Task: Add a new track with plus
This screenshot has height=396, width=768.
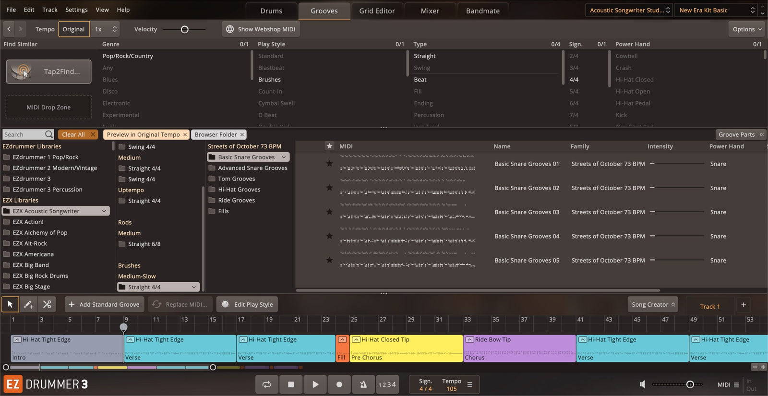Action: [744, 305]
